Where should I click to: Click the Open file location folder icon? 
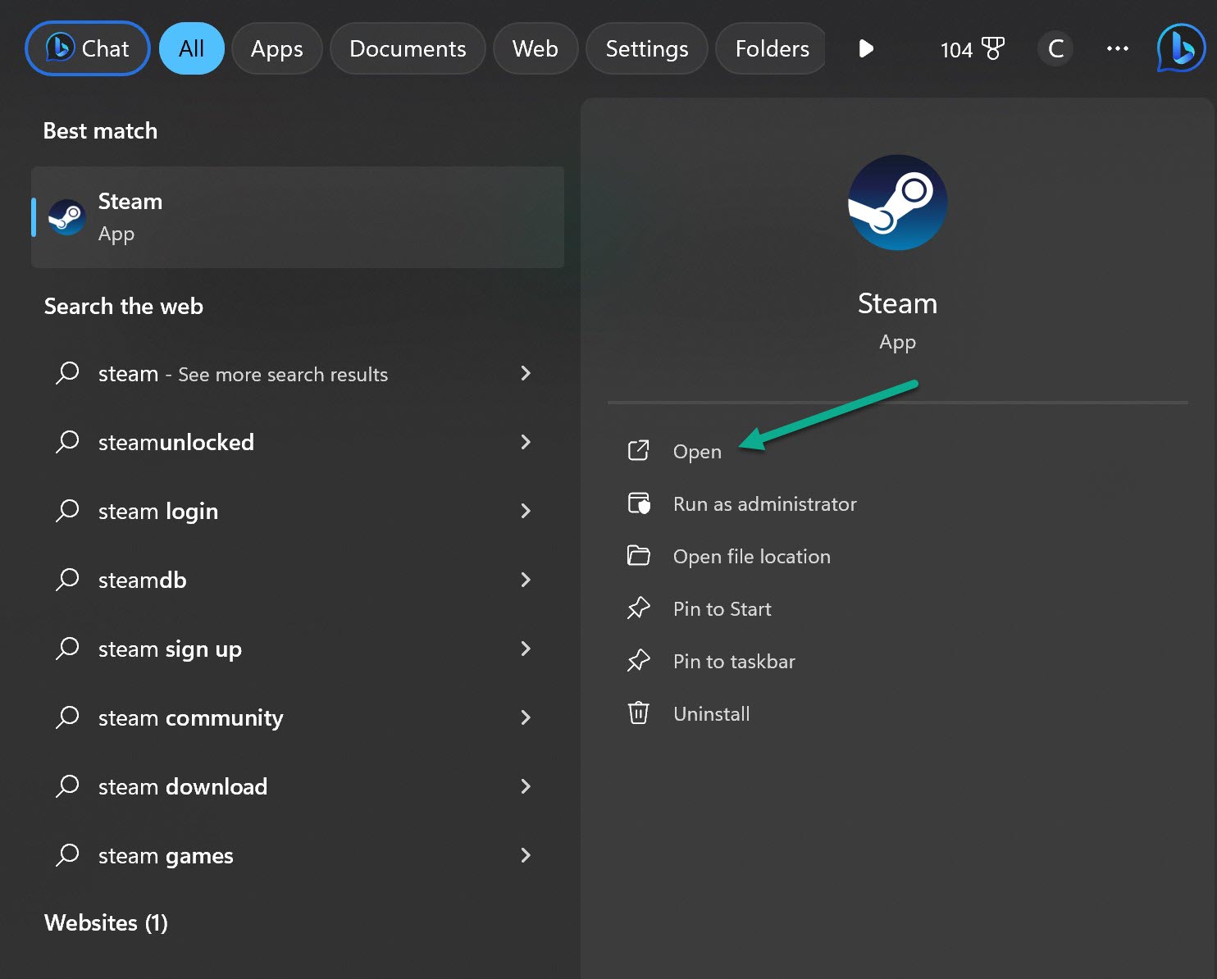point(638,555)
